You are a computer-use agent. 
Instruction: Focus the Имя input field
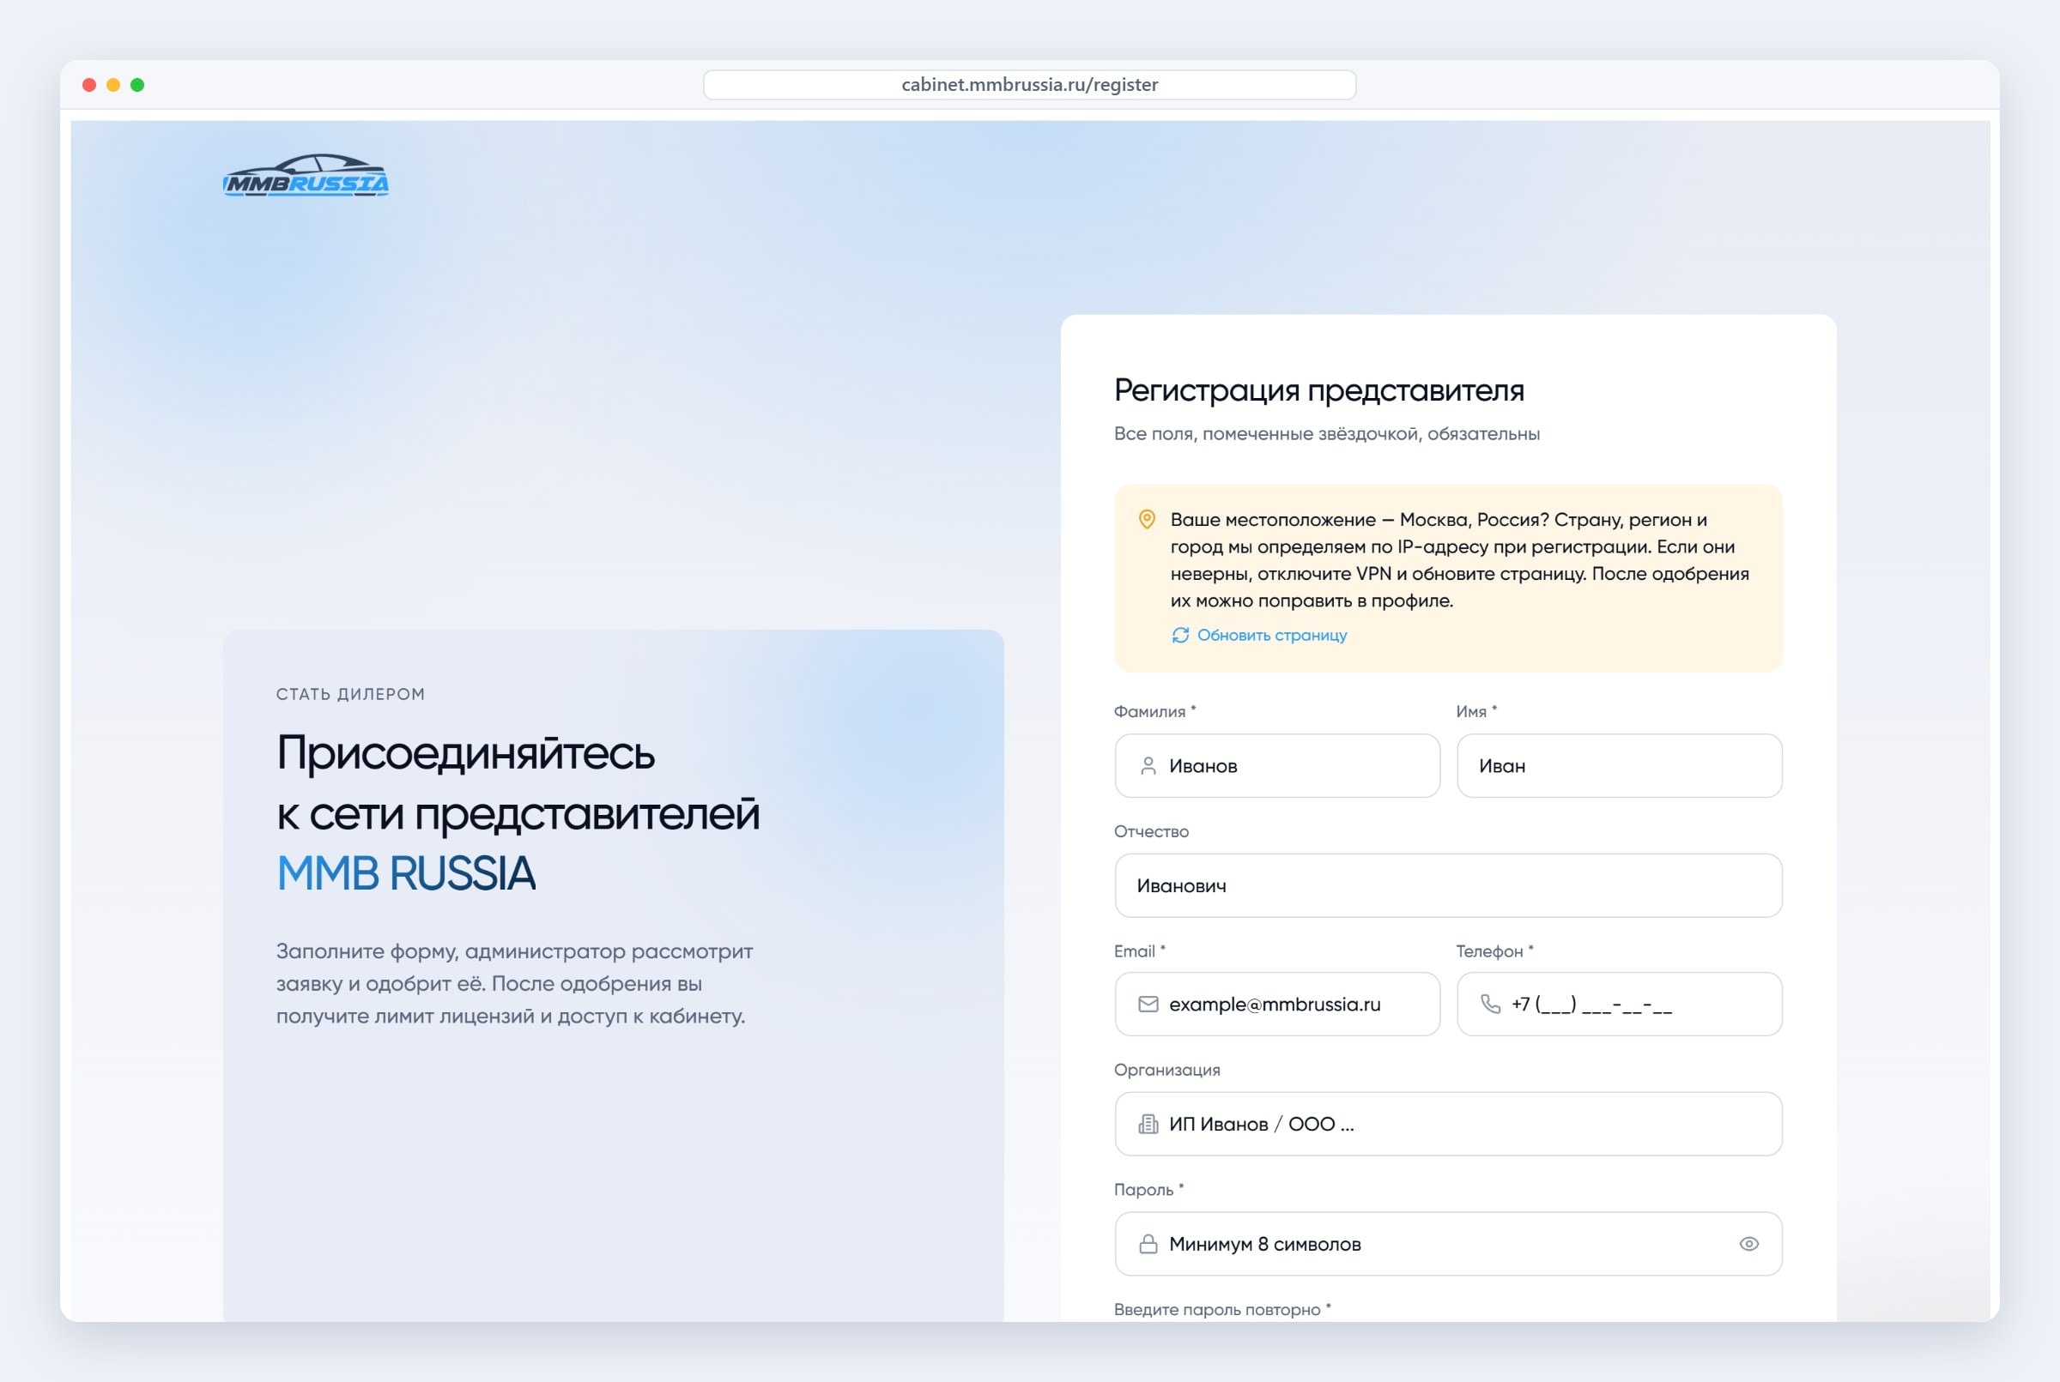coord(1619,766)
